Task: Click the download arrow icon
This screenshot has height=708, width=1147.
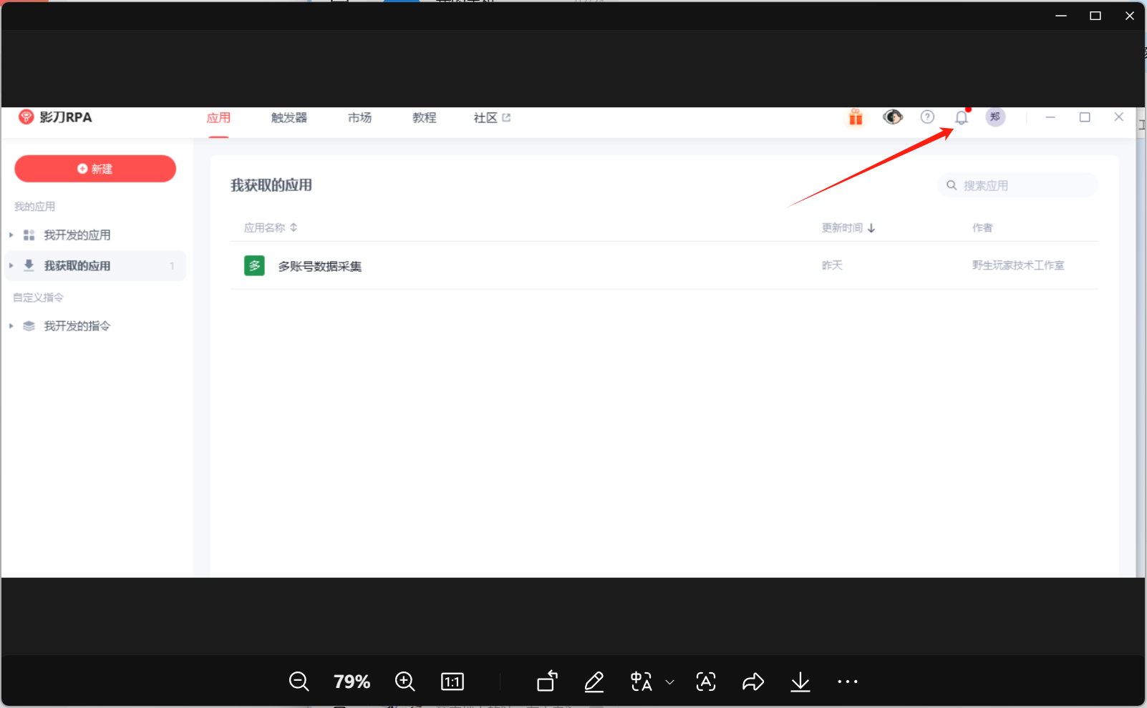Action: [x=800, y=682]
